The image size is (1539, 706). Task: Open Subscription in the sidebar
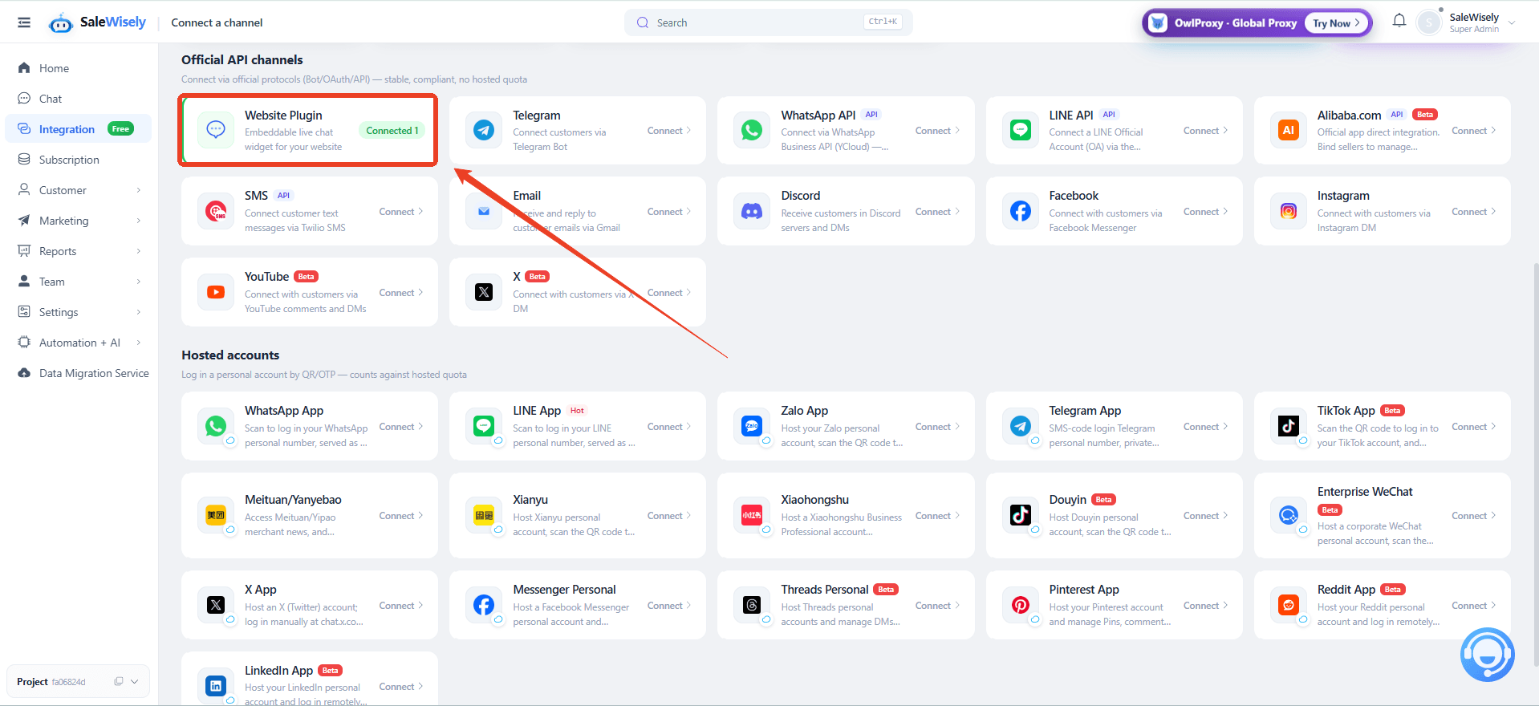(x=79, y=160)
